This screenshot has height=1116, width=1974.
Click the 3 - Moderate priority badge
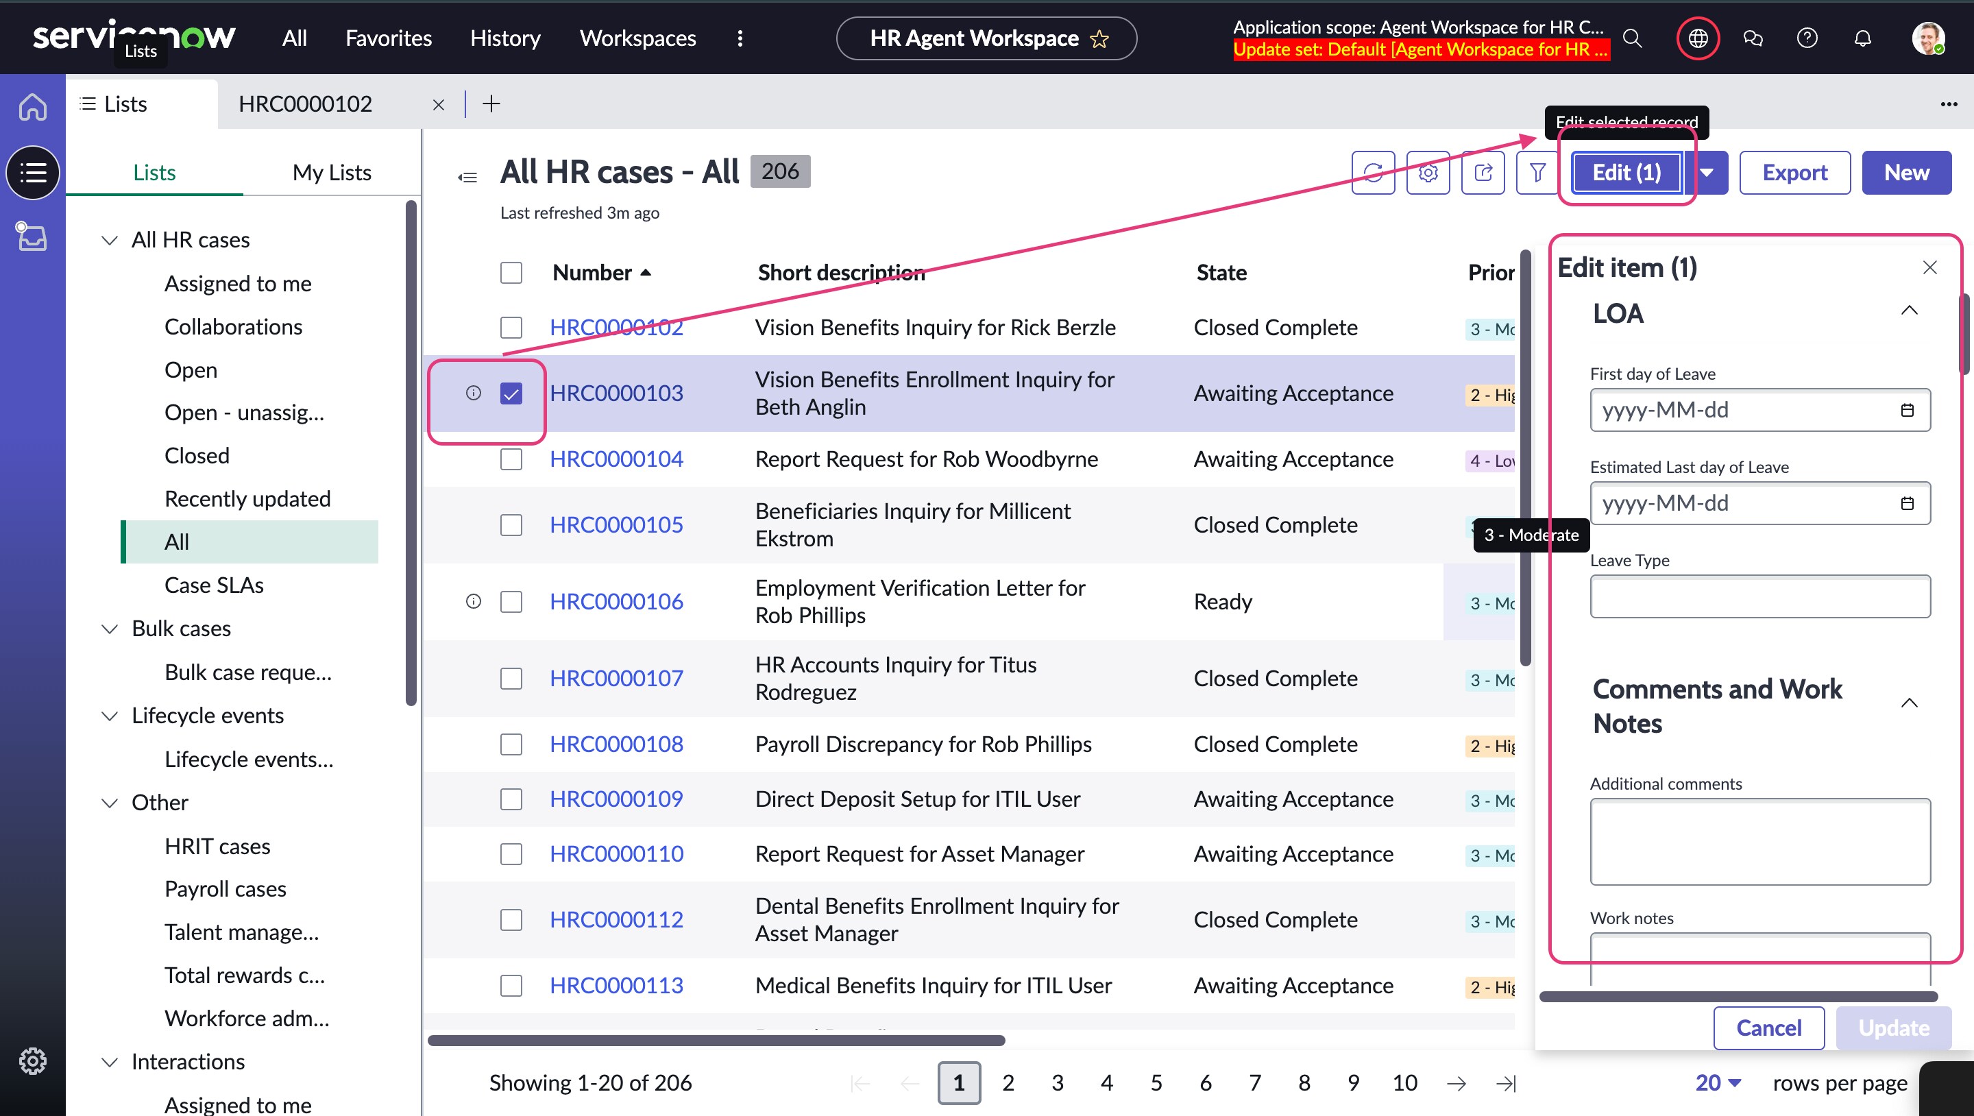[1531, 535]
